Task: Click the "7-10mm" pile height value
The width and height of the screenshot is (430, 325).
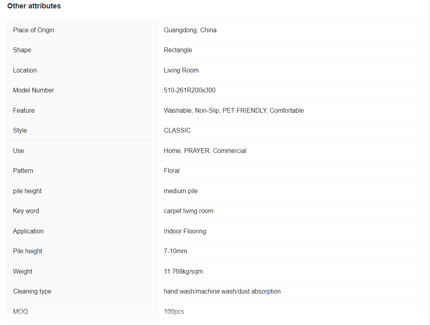Action: pyautogui.click(x=175, y=251)
